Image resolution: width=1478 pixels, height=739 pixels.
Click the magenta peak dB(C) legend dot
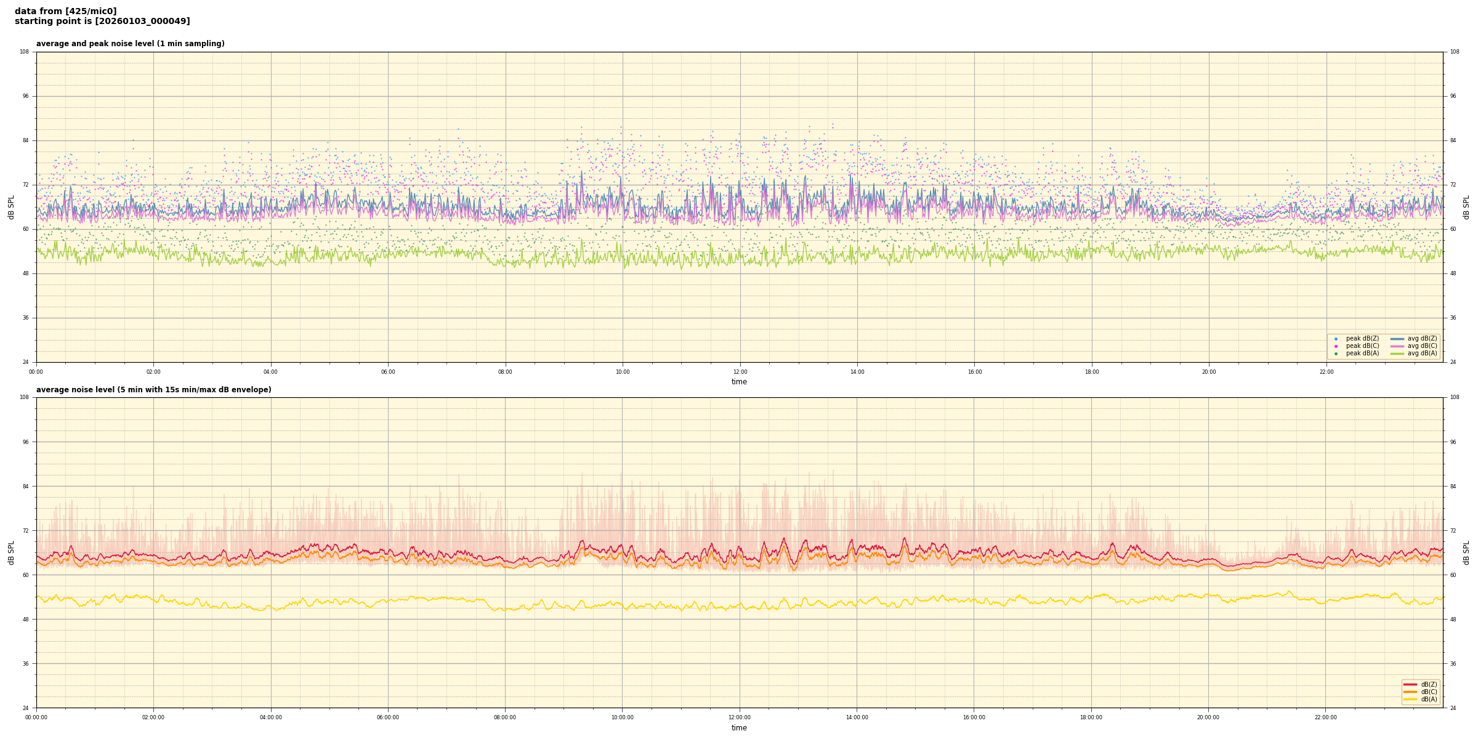pyautogui.click(x=1336, y=346)
